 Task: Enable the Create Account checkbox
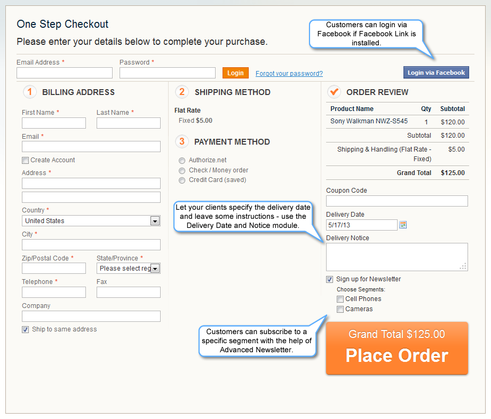(x=25, y=160)
